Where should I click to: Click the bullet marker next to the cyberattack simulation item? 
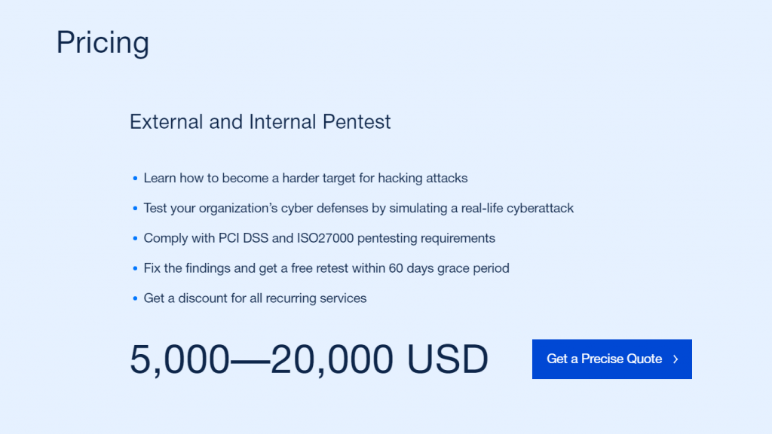(x=135, y=208)
